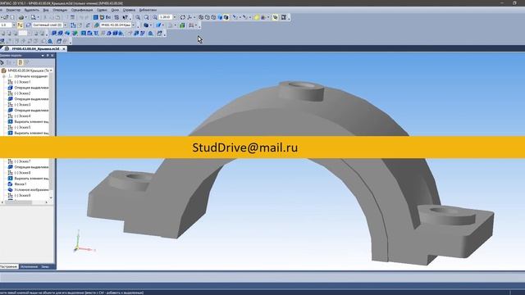Switch to the Построение tab
The width and height of the screenshot is (525, 295).
(9, 266)
